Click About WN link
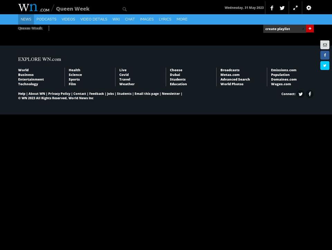The width and height of the screenshot is (332, 250). click(x=37, y=94)
